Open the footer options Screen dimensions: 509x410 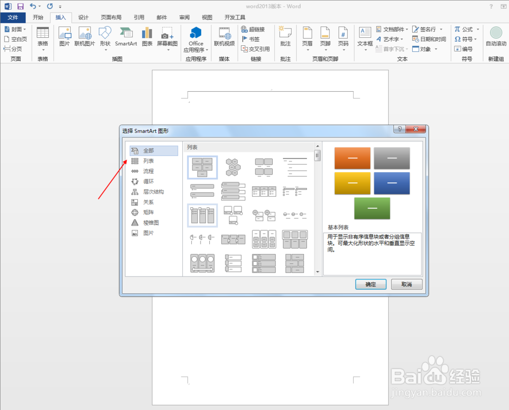tap(325, 39)
